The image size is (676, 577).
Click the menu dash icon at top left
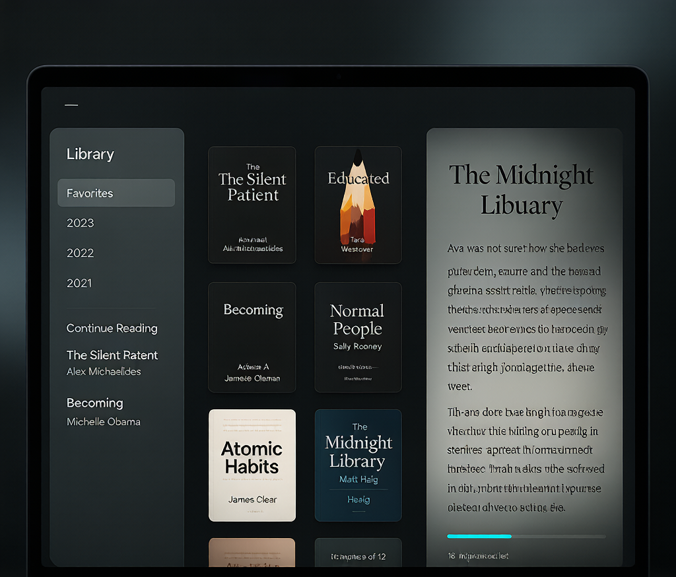click(71, 105)
